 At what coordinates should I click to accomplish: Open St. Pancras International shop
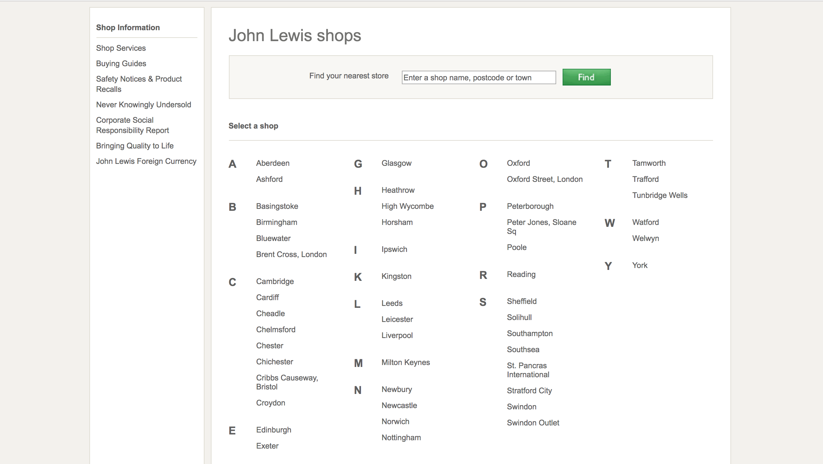pos(528,370)
